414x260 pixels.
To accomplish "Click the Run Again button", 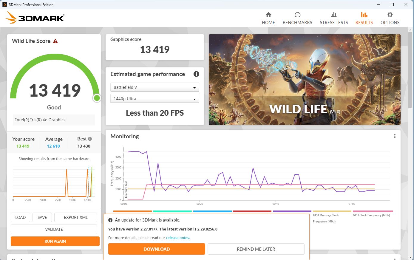I will point(55,241).
